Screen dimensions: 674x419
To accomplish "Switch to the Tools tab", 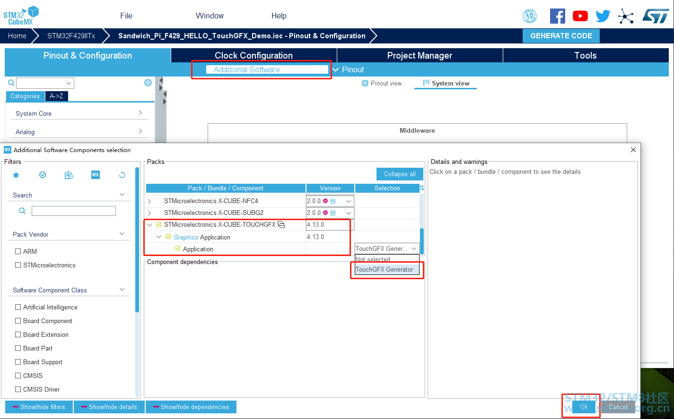I will coord(586,55).
